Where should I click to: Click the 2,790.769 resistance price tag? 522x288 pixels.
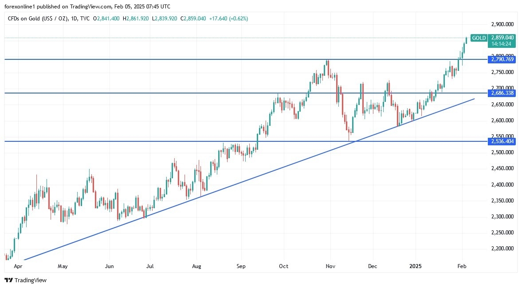502,59
